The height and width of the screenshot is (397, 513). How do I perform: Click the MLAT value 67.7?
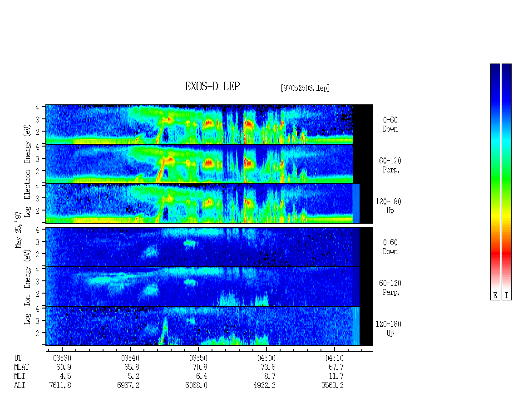point(336,367)
